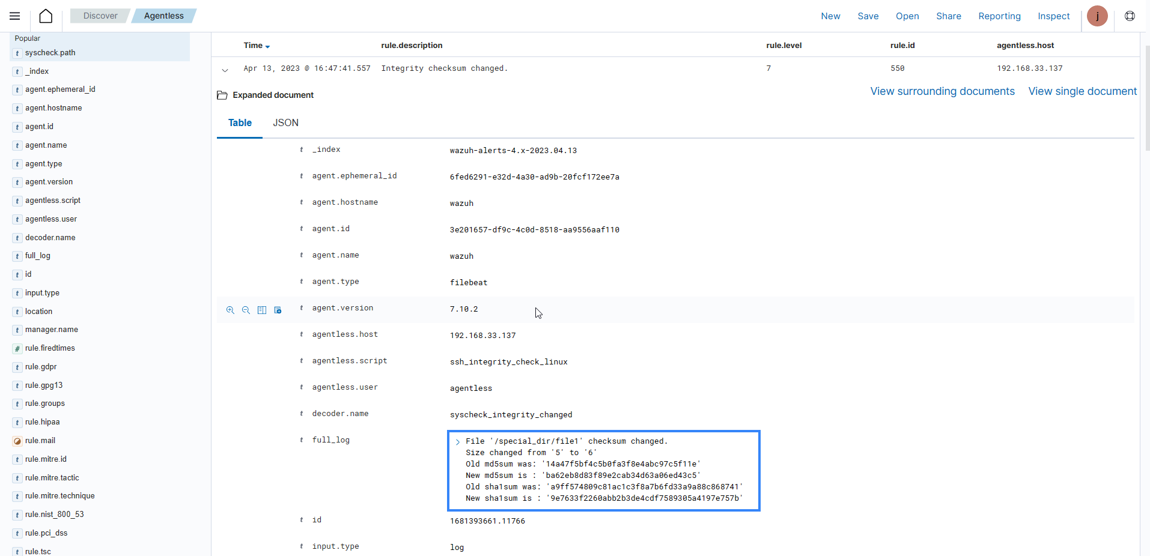Click the rule.id column header
Image resolution: width=1150 pixels, height=556 pixels.
[902, 46]
